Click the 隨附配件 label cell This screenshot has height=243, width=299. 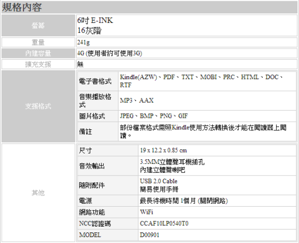click(108, 185)
